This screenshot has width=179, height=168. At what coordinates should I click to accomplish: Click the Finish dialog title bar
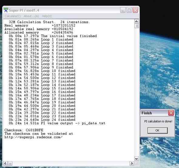pyautogui.click(x=154, y=113)
